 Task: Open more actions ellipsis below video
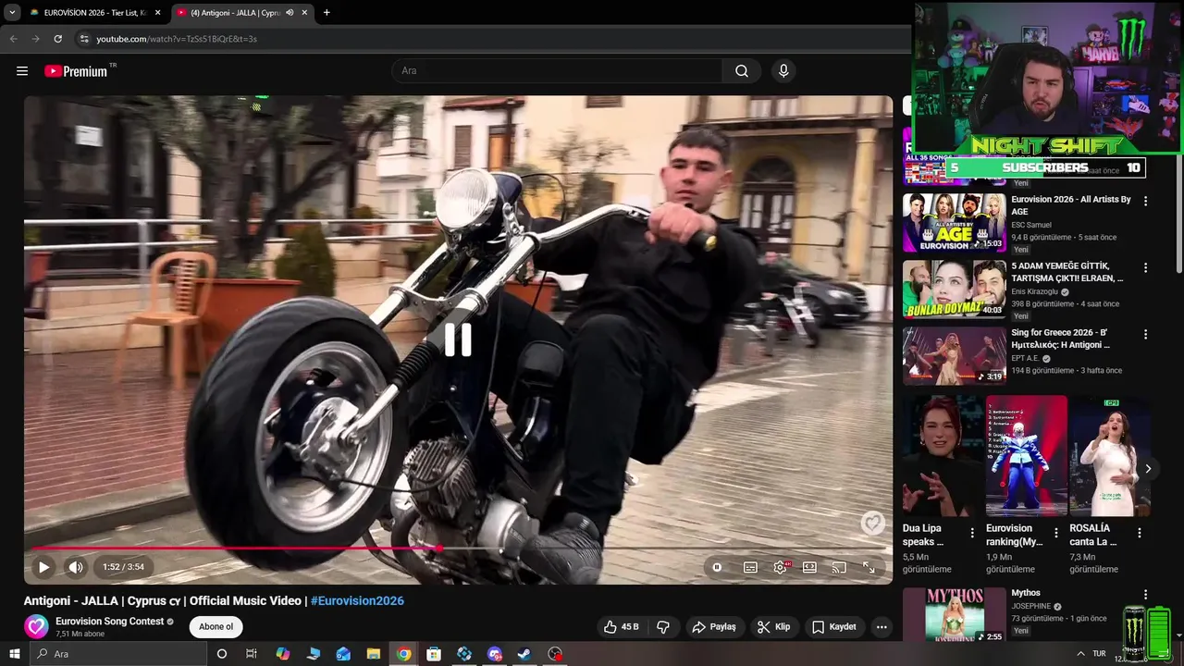coord(882,627)
